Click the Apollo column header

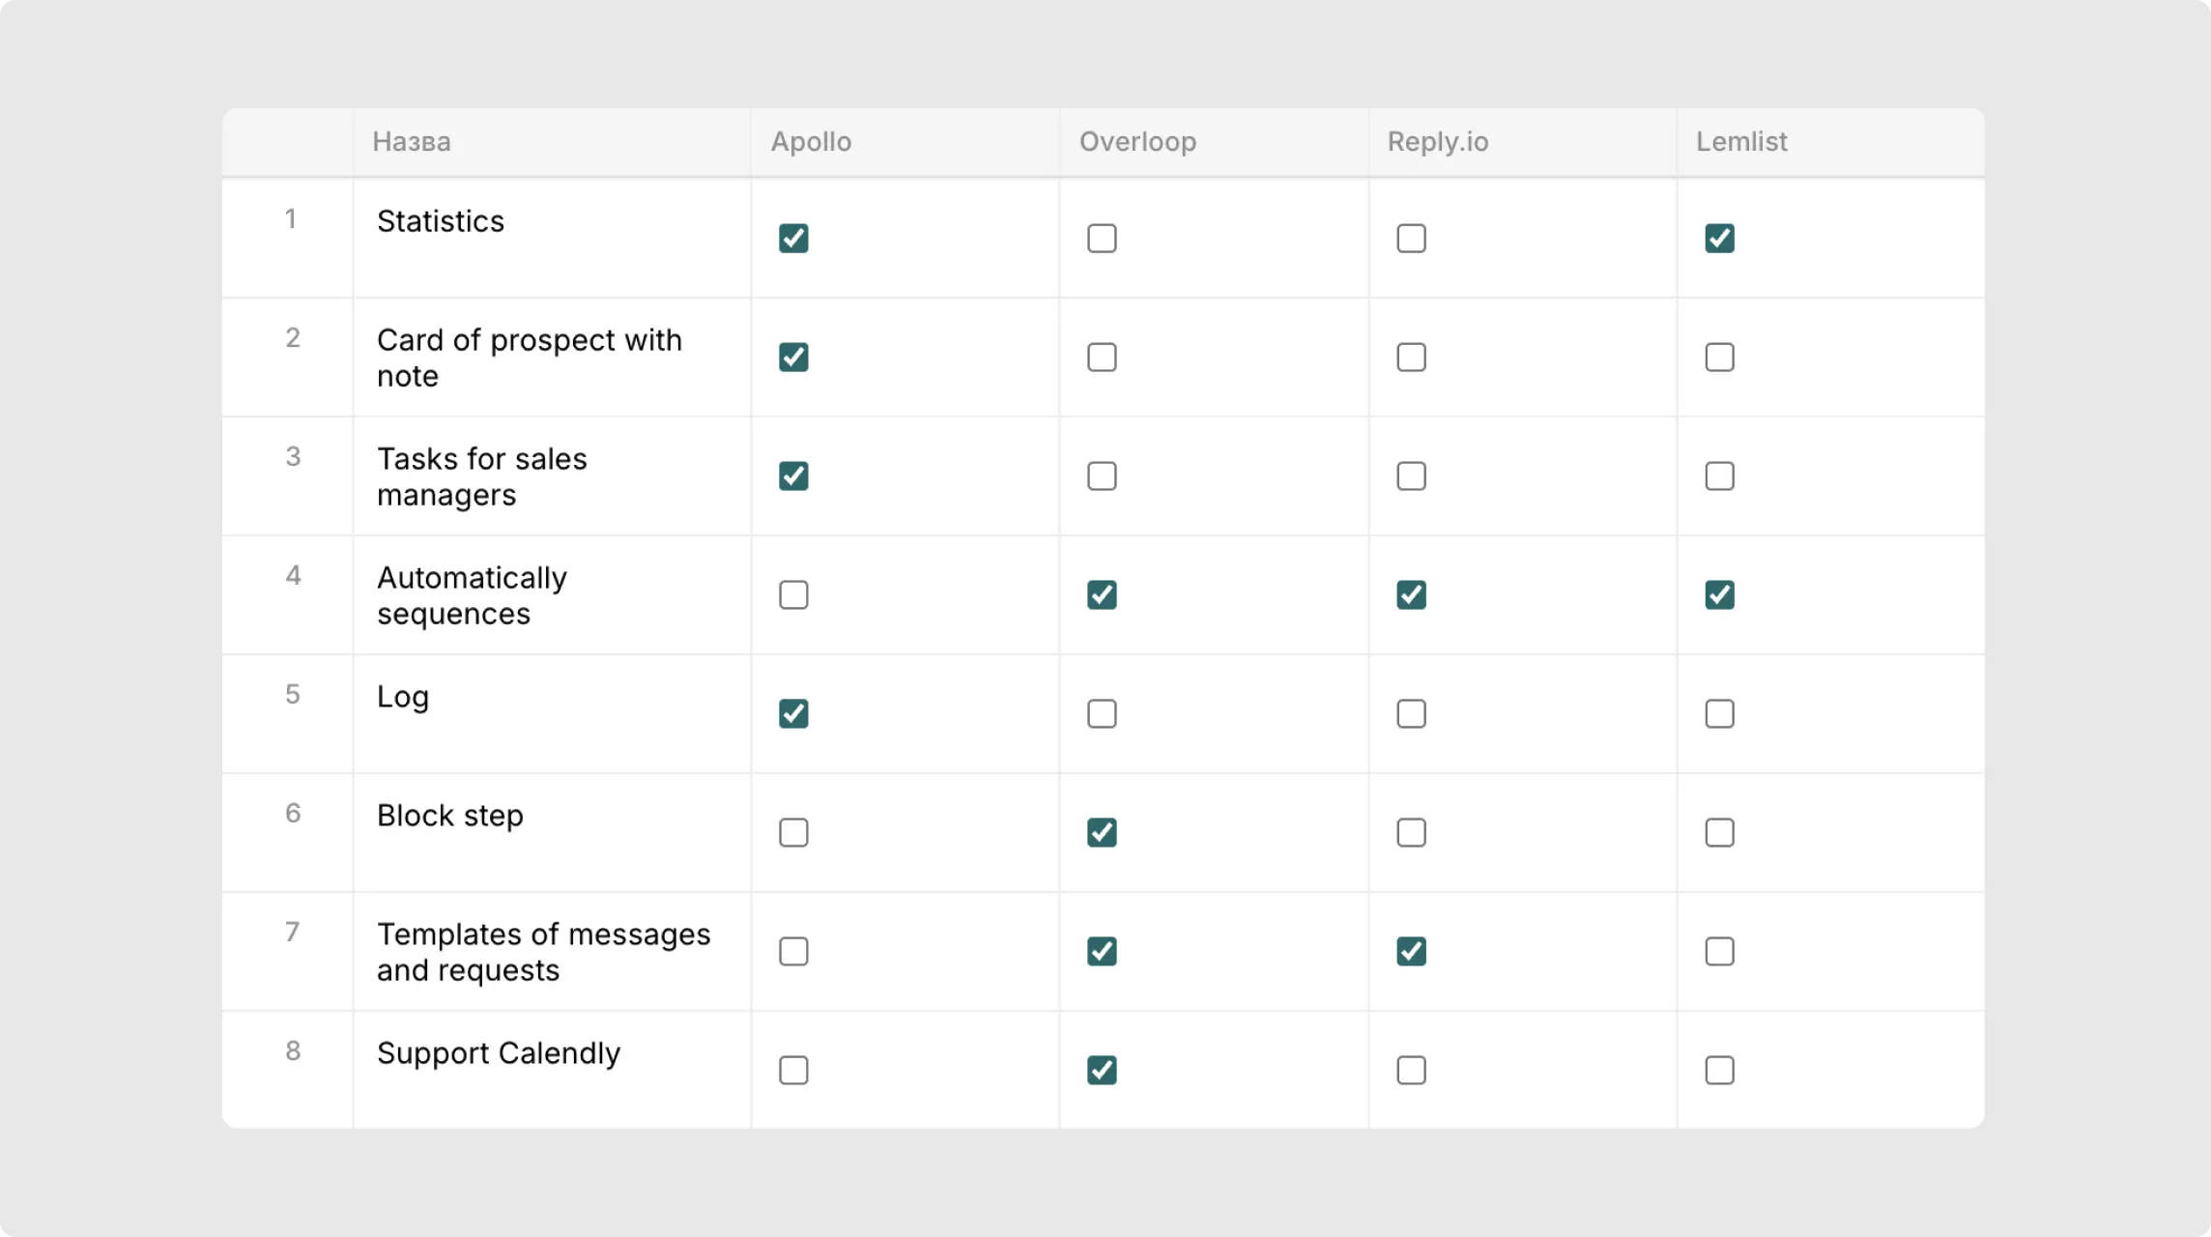905,142
